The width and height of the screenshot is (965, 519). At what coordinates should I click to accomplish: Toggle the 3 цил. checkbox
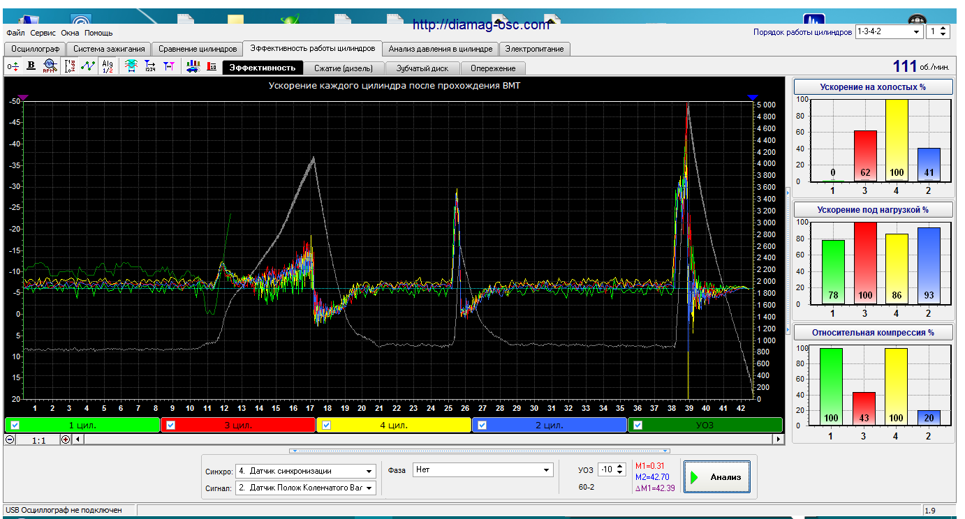[x=170, y=425]
